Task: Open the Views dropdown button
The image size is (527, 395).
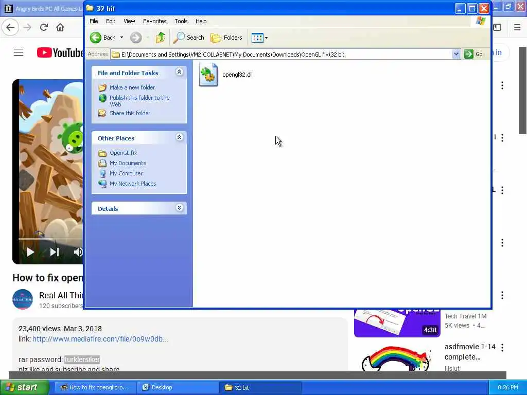Action: pos(259,38)
